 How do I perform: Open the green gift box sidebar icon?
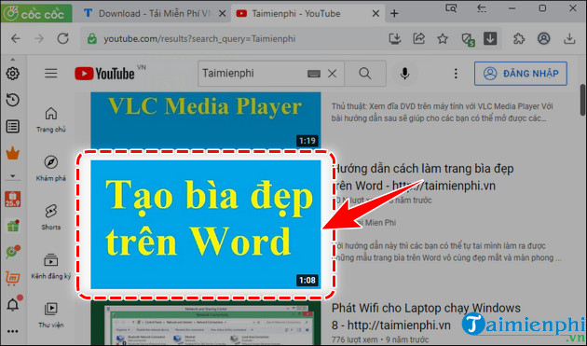click(x=13, y=226)
